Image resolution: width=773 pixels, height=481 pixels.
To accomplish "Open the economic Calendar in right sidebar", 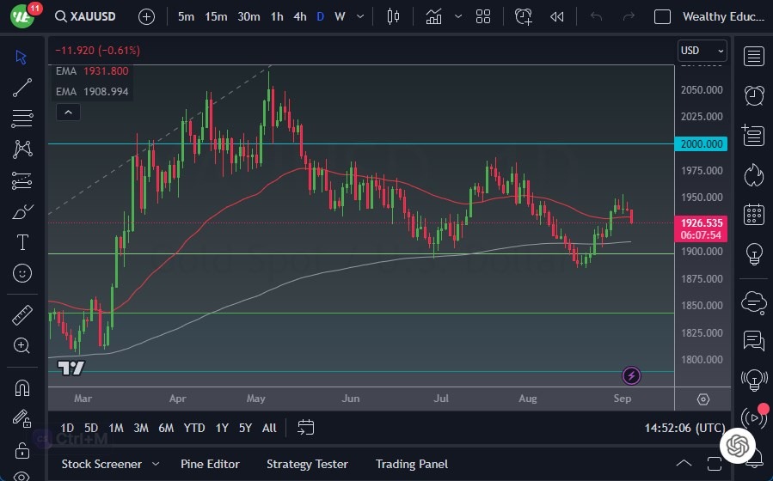I will [754, 214].
